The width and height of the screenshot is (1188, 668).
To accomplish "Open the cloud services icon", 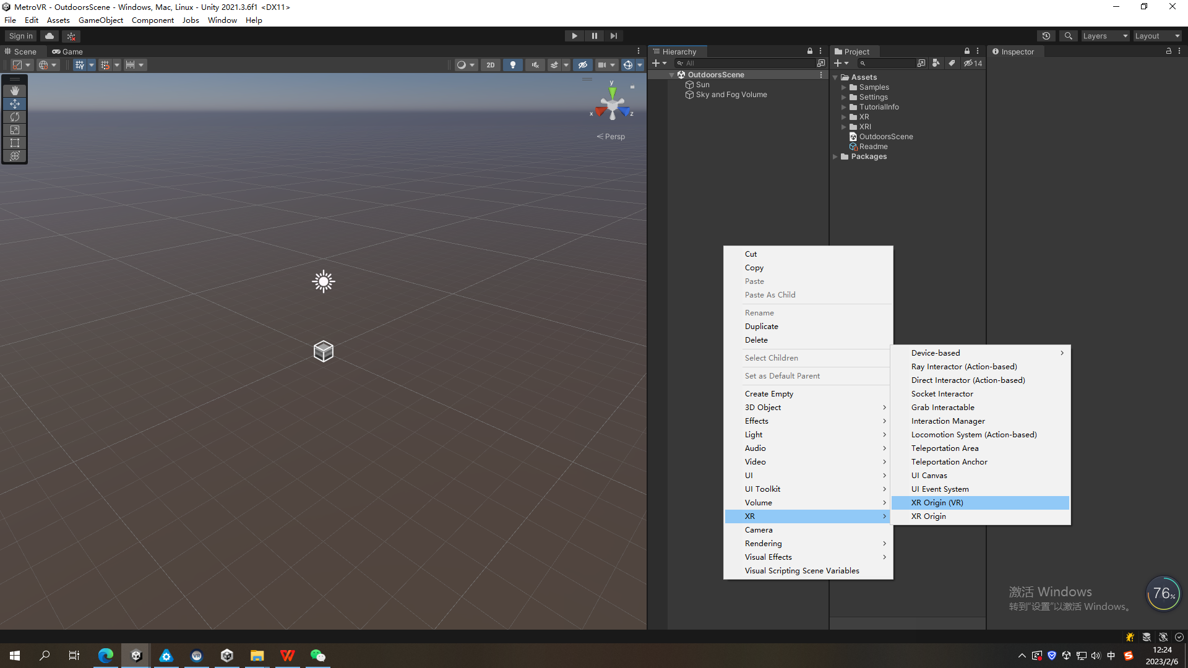I will coord(49,36).
